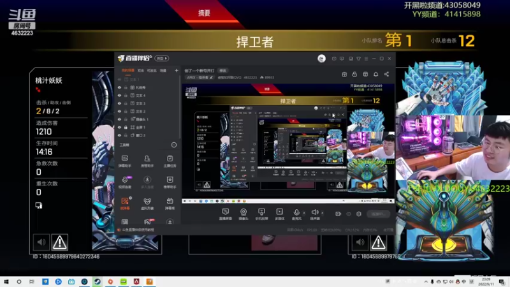The image size is (510, 287).
Task: Open the 弹幕助手 tool
Action: click(x=124, y=161)
